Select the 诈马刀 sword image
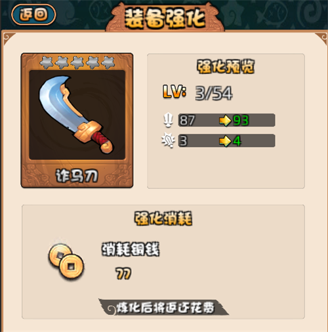Screen dimensions: 328x332 [x=77, y=115]
